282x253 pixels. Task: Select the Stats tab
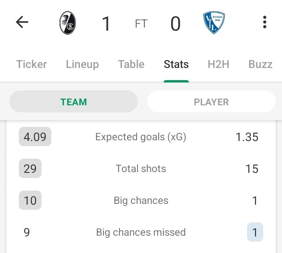tap(176, 64)
